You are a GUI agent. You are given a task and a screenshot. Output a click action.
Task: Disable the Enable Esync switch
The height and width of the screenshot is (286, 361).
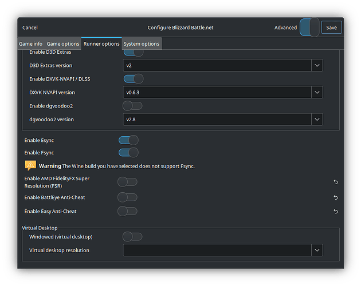pyautogui.click(x=128, y=140)
